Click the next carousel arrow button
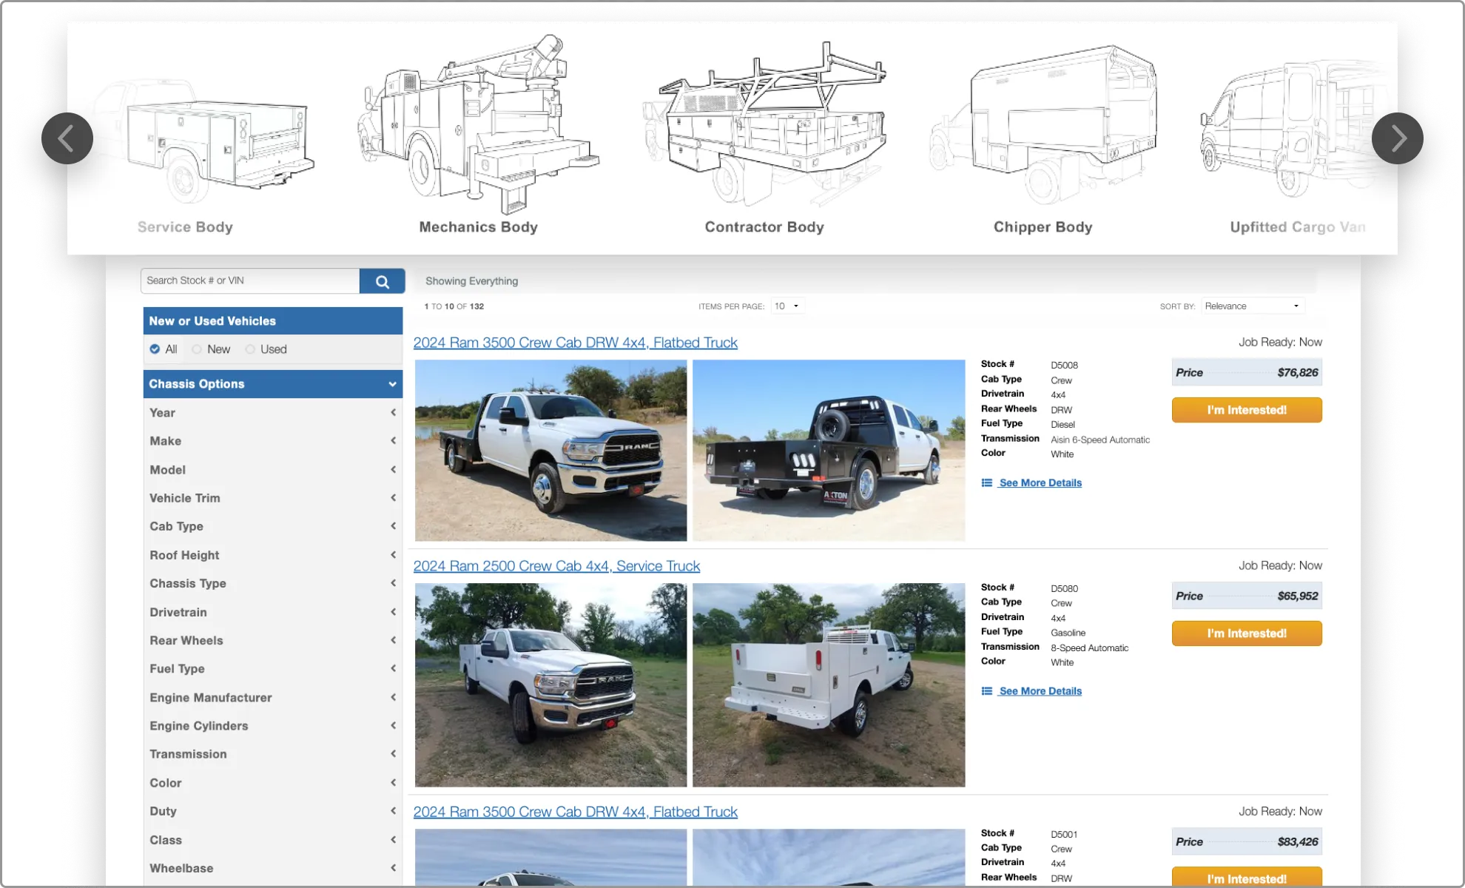Viewport: 1465px width, 888px height. [x=1397, y=138]
